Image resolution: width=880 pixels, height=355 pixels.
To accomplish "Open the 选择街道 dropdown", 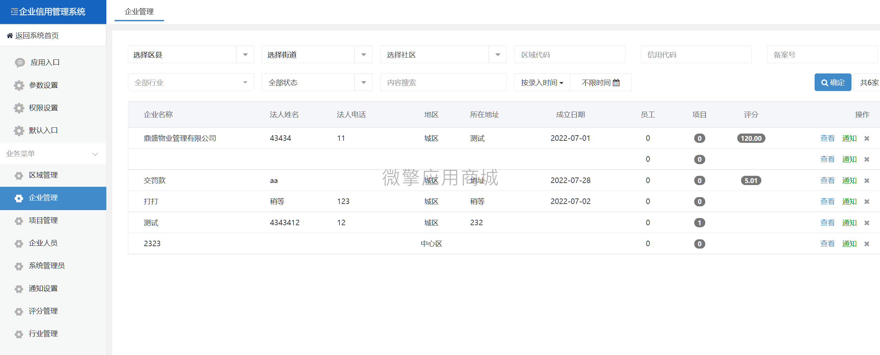I will click(317, 55).
